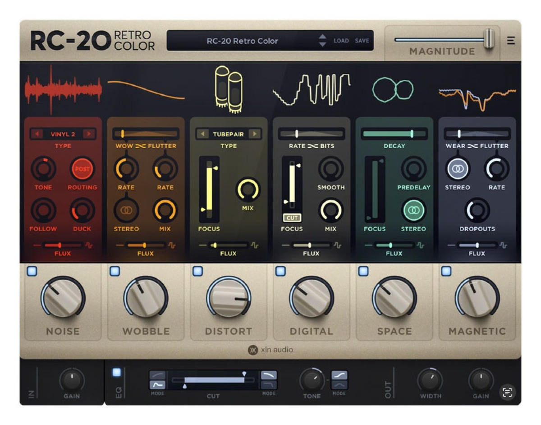Click the Distort FLUX slider

click(x=229, y=245)
